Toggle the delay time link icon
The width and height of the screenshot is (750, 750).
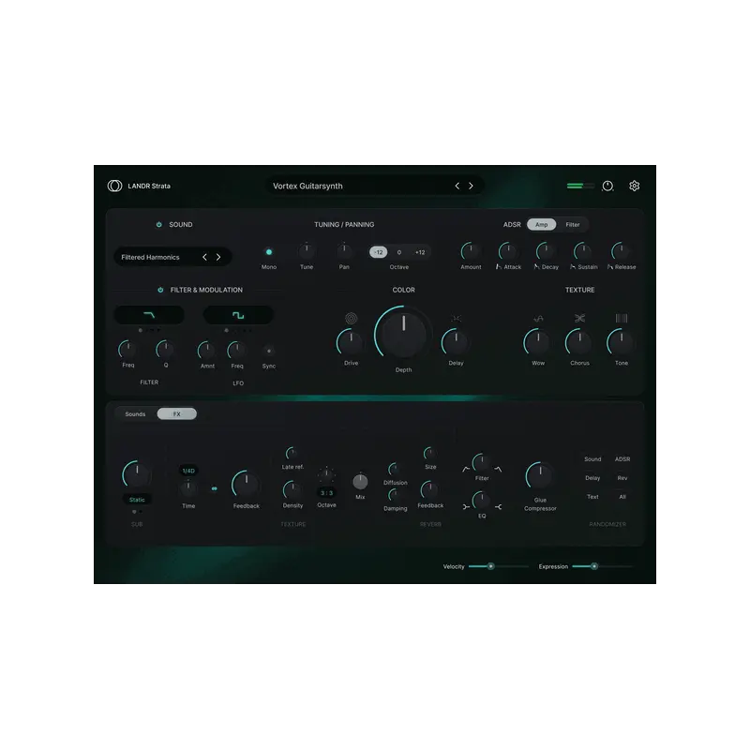215,488
